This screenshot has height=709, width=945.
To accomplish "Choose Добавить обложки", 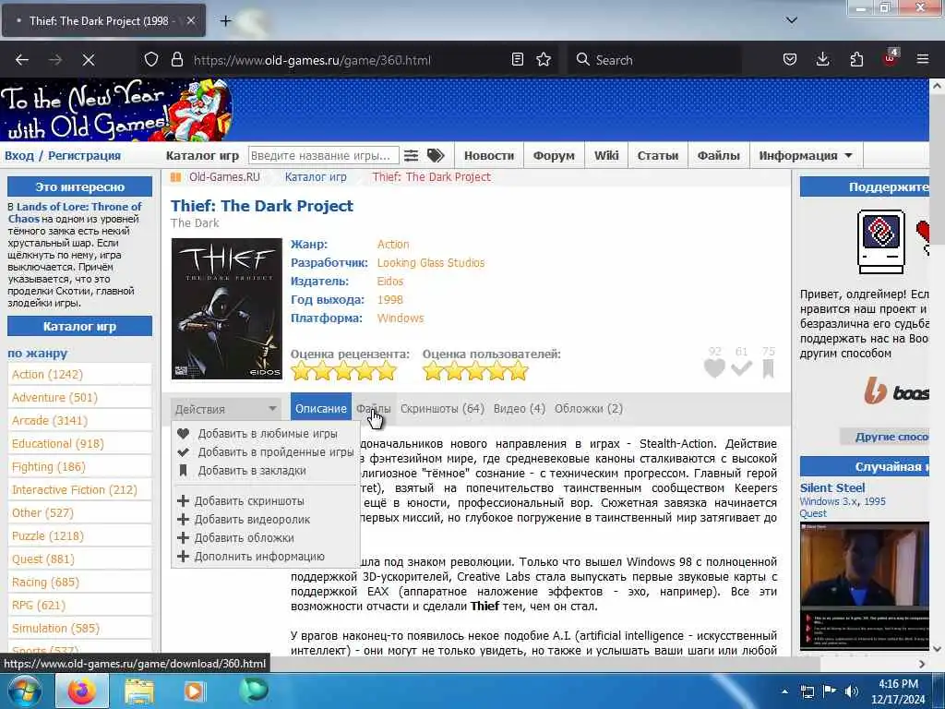I will (x=244, y=538).
